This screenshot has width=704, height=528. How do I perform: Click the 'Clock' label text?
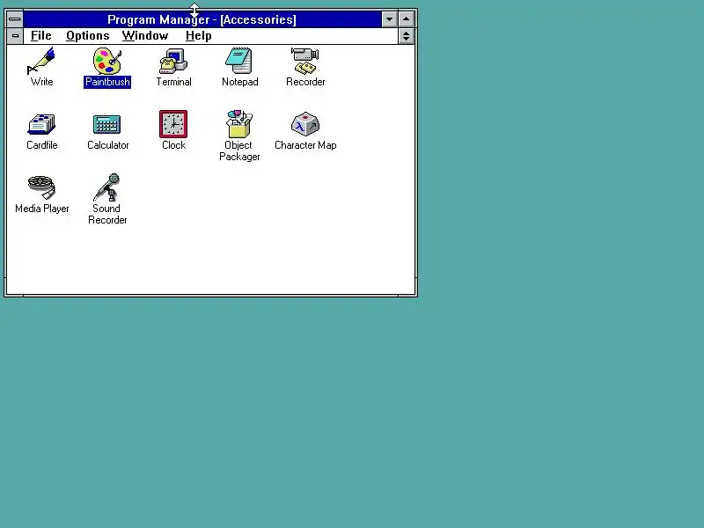173,145
